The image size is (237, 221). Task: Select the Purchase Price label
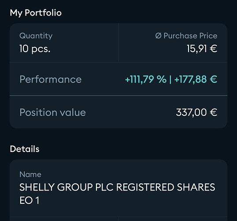coord(190,36)
